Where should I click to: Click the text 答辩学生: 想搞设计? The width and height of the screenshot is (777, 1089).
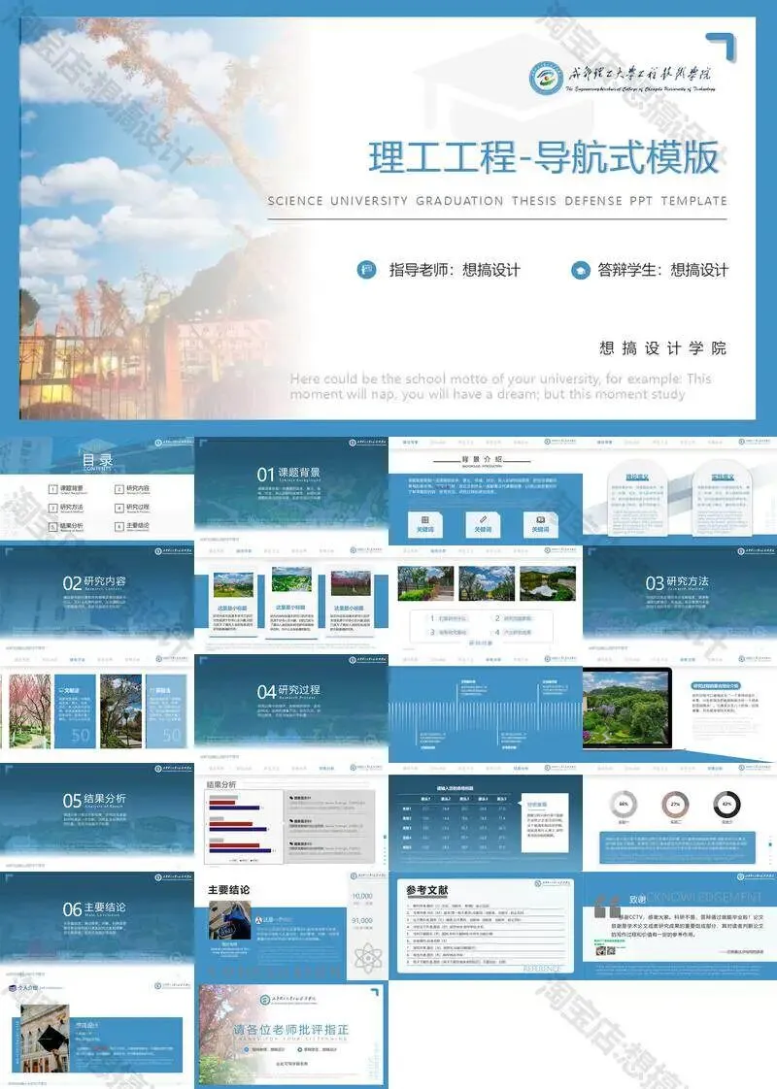pyautogui.click(x=663, y=270)
